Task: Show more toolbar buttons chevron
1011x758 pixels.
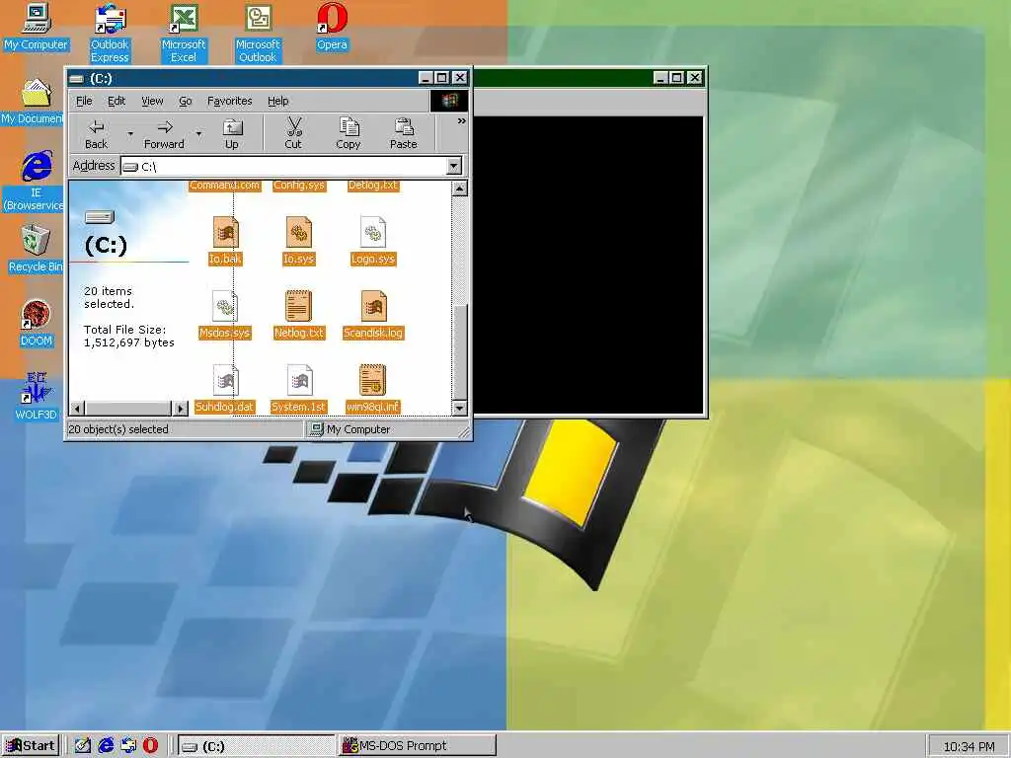Action: [462, 121]
